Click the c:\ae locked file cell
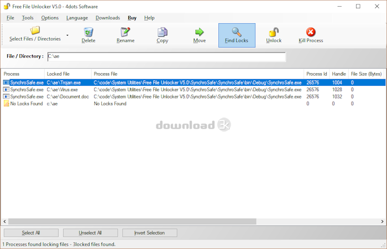387x249 pixels. (x=52, y=103)
